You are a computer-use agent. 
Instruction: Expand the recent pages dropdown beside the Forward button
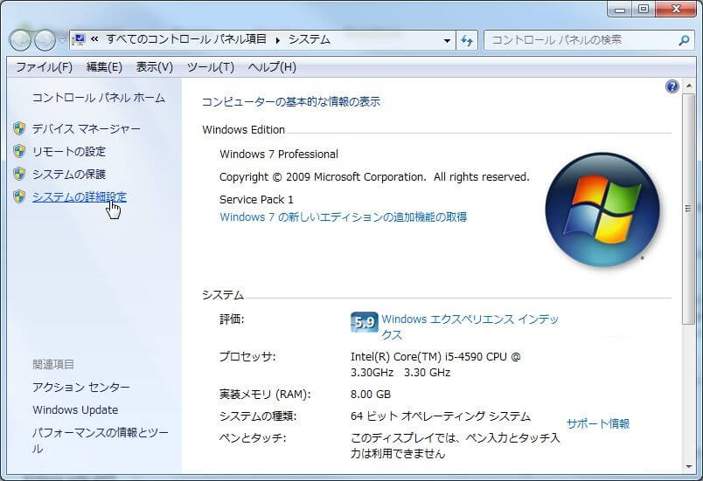pos(61,40)
